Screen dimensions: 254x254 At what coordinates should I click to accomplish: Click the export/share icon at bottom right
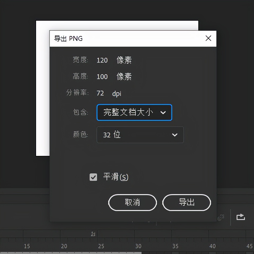coord(240,217)
